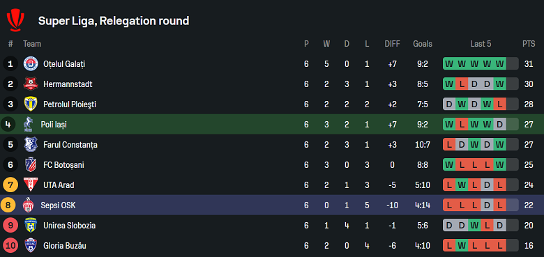Click Unirea Slobozia club badge

click(x=31, y=225)
